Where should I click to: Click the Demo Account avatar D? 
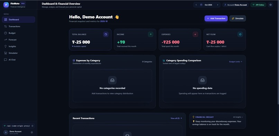[x=6, y=133]
